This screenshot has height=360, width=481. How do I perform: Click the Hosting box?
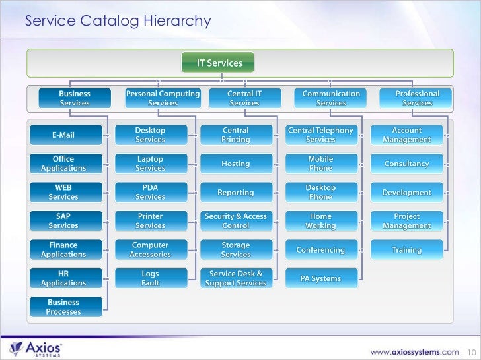click(x=237, y=164)
